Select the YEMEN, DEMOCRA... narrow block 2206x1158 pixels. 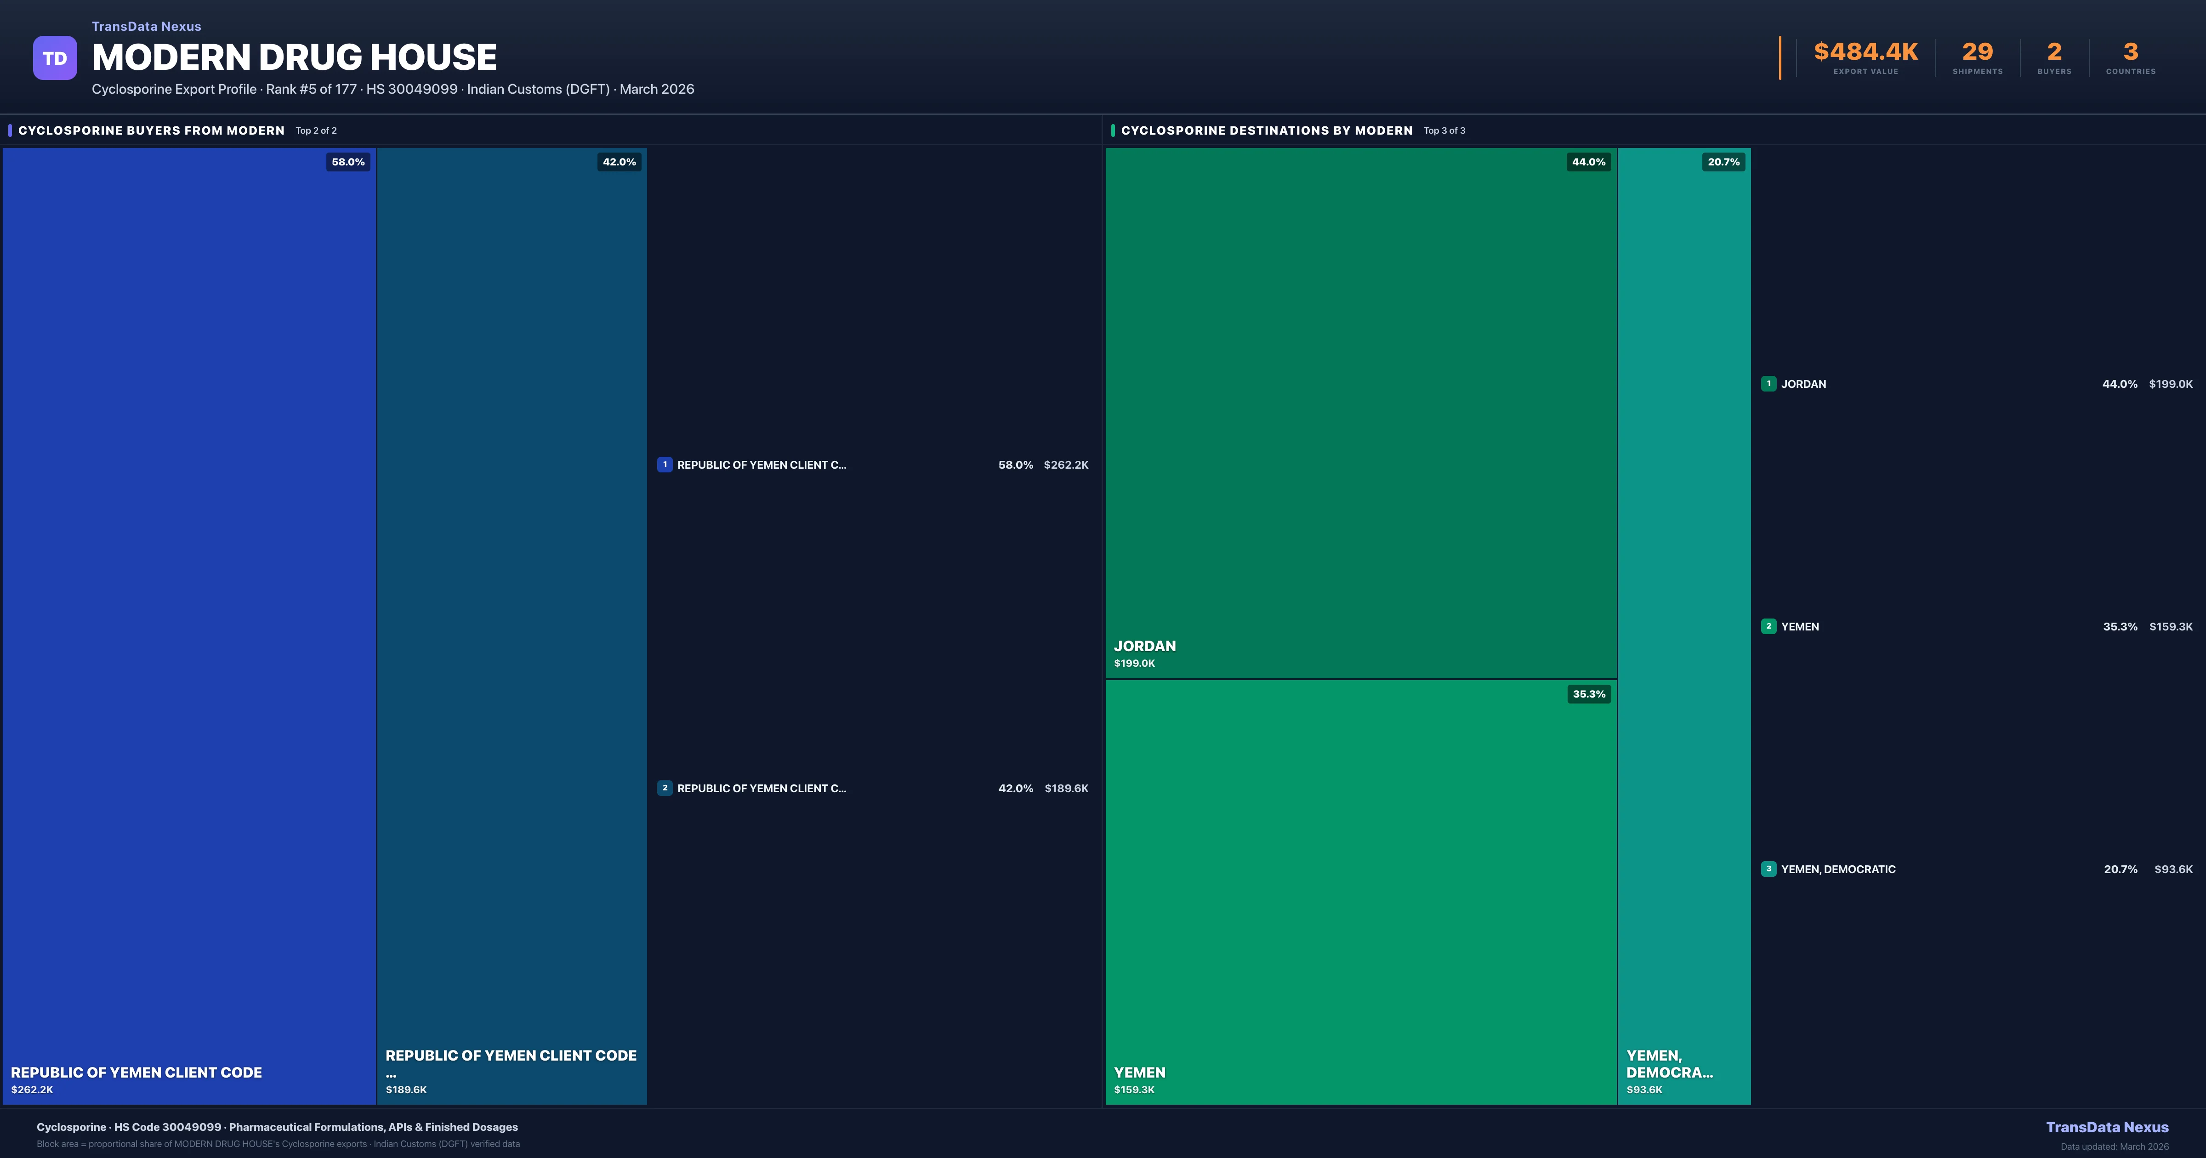pos(1683,625)
